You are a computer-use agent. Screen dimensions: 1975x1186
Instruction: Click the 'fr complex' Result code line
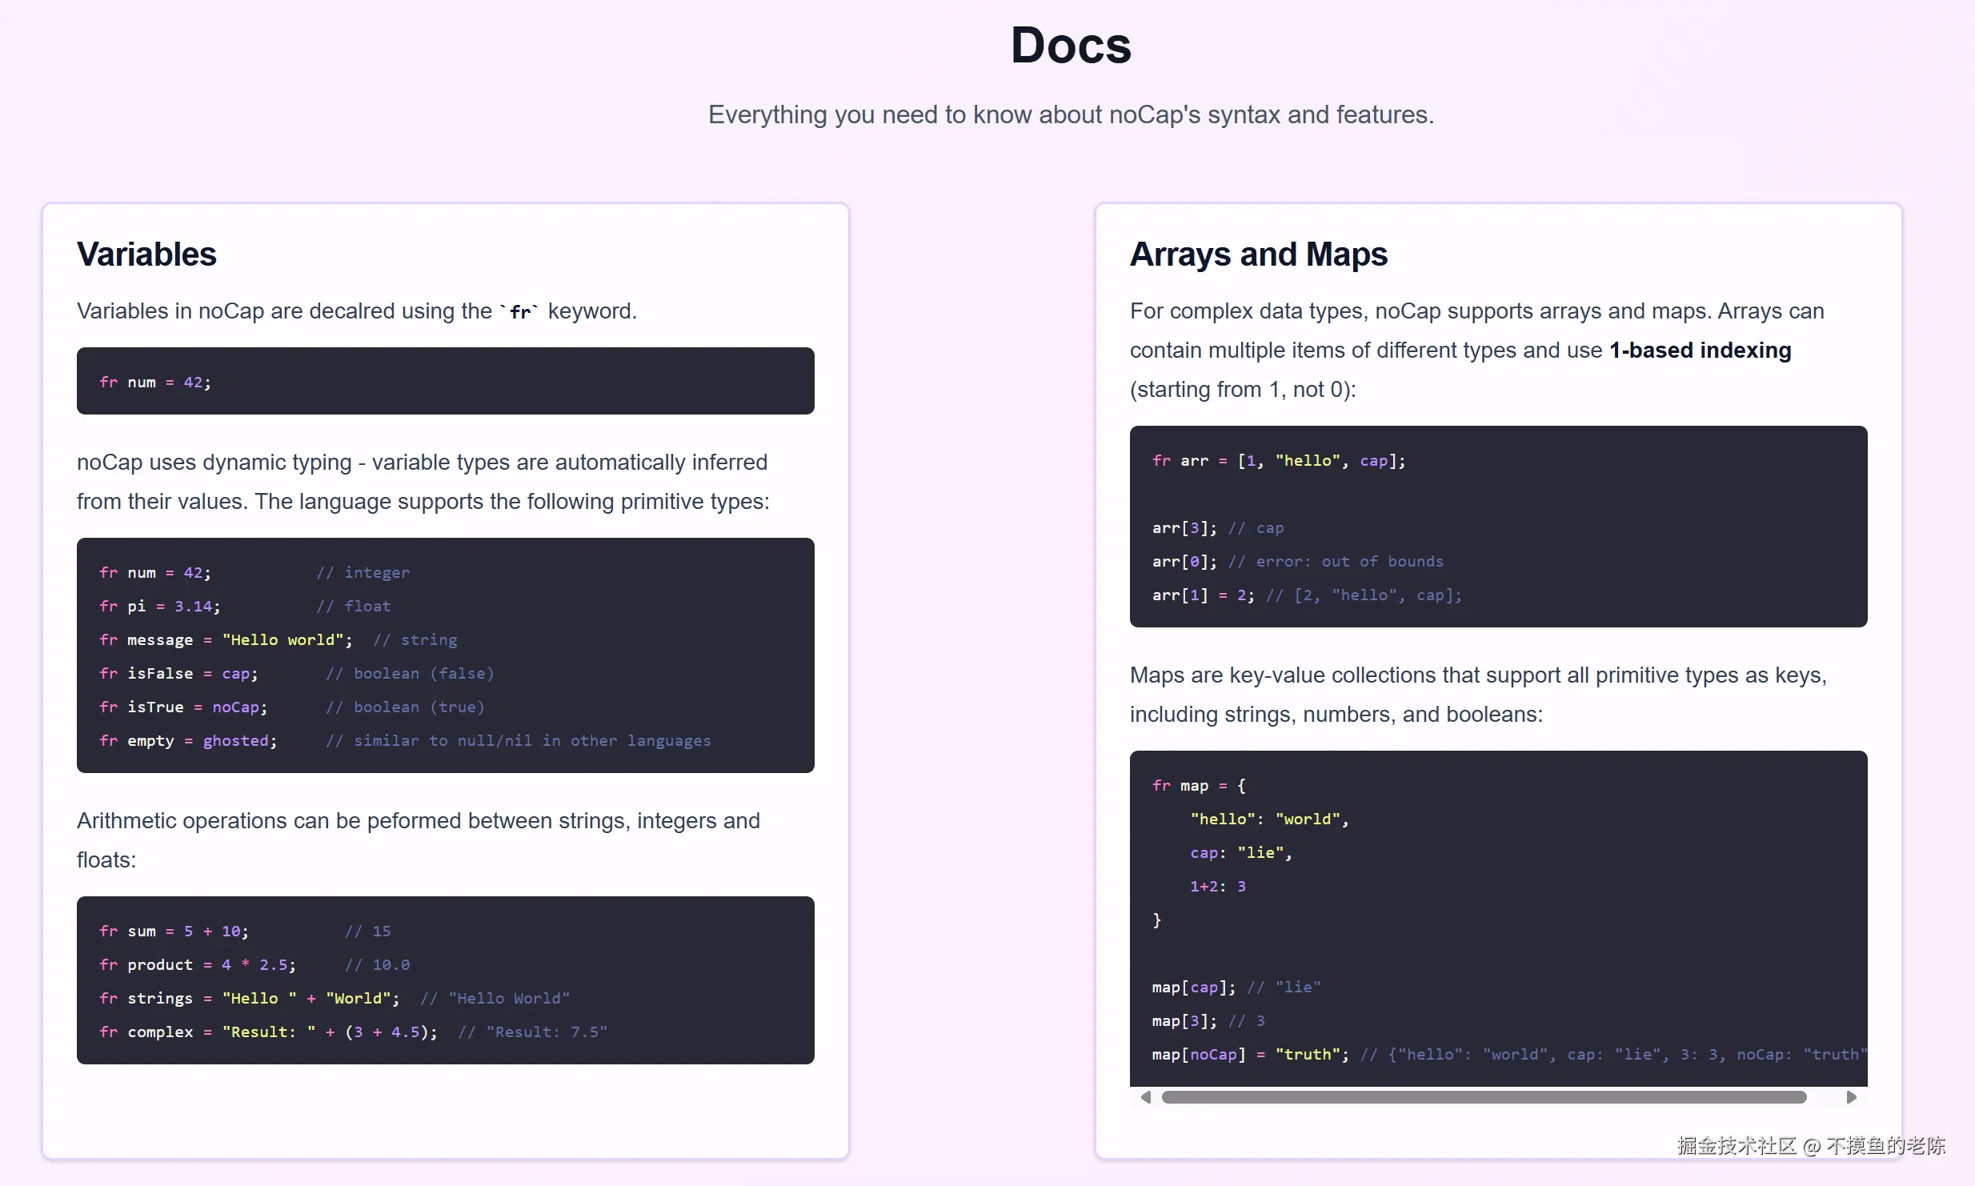tap(268, 1032)
